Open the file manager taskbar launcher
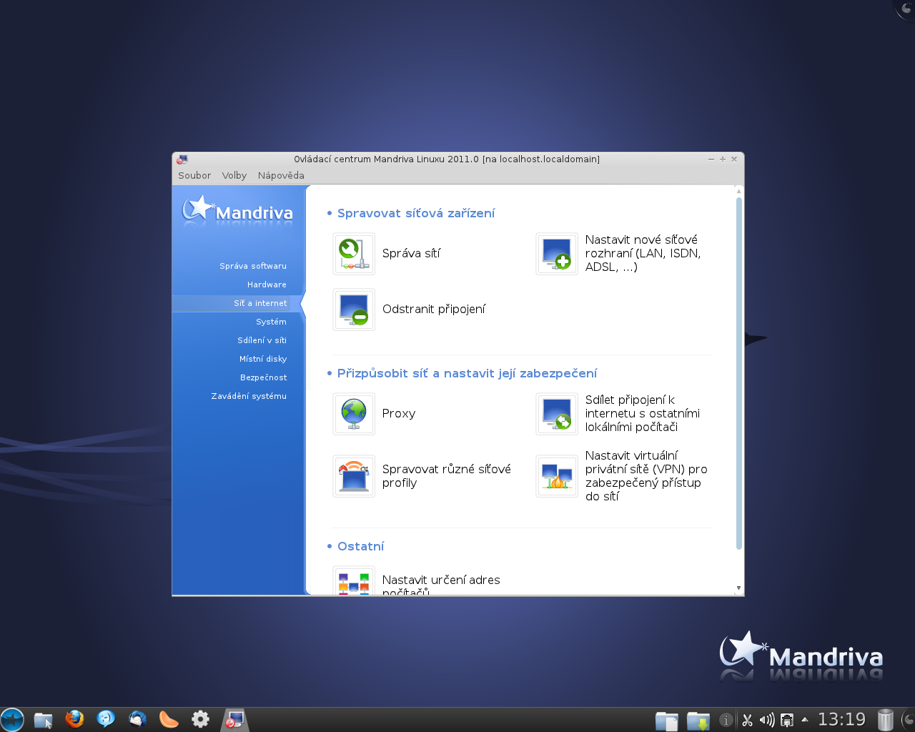This screenshot has width=915, height=732. (44, 719)
